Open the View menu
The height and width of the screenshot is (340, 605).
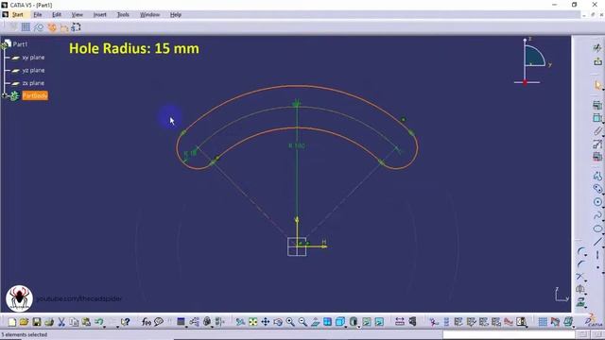(78, 15)
